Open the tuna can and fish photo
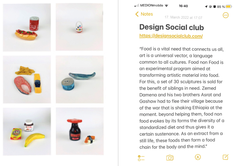The height and width of the screenshot is (166, 236). [x=79, y=80]
